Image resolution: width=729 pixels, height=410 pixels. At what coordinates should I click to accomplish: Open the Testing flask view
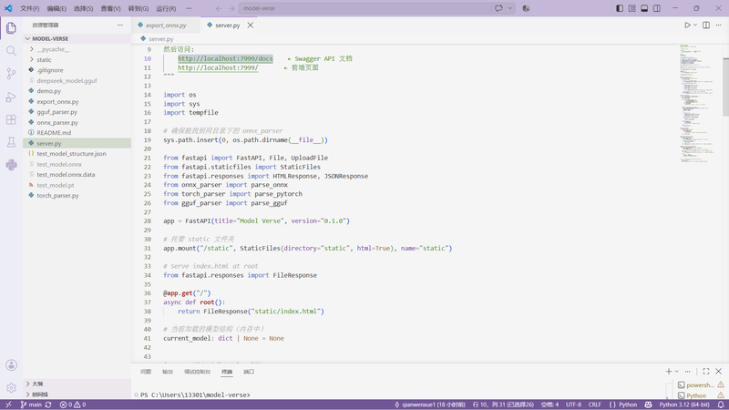pos(11,142)
